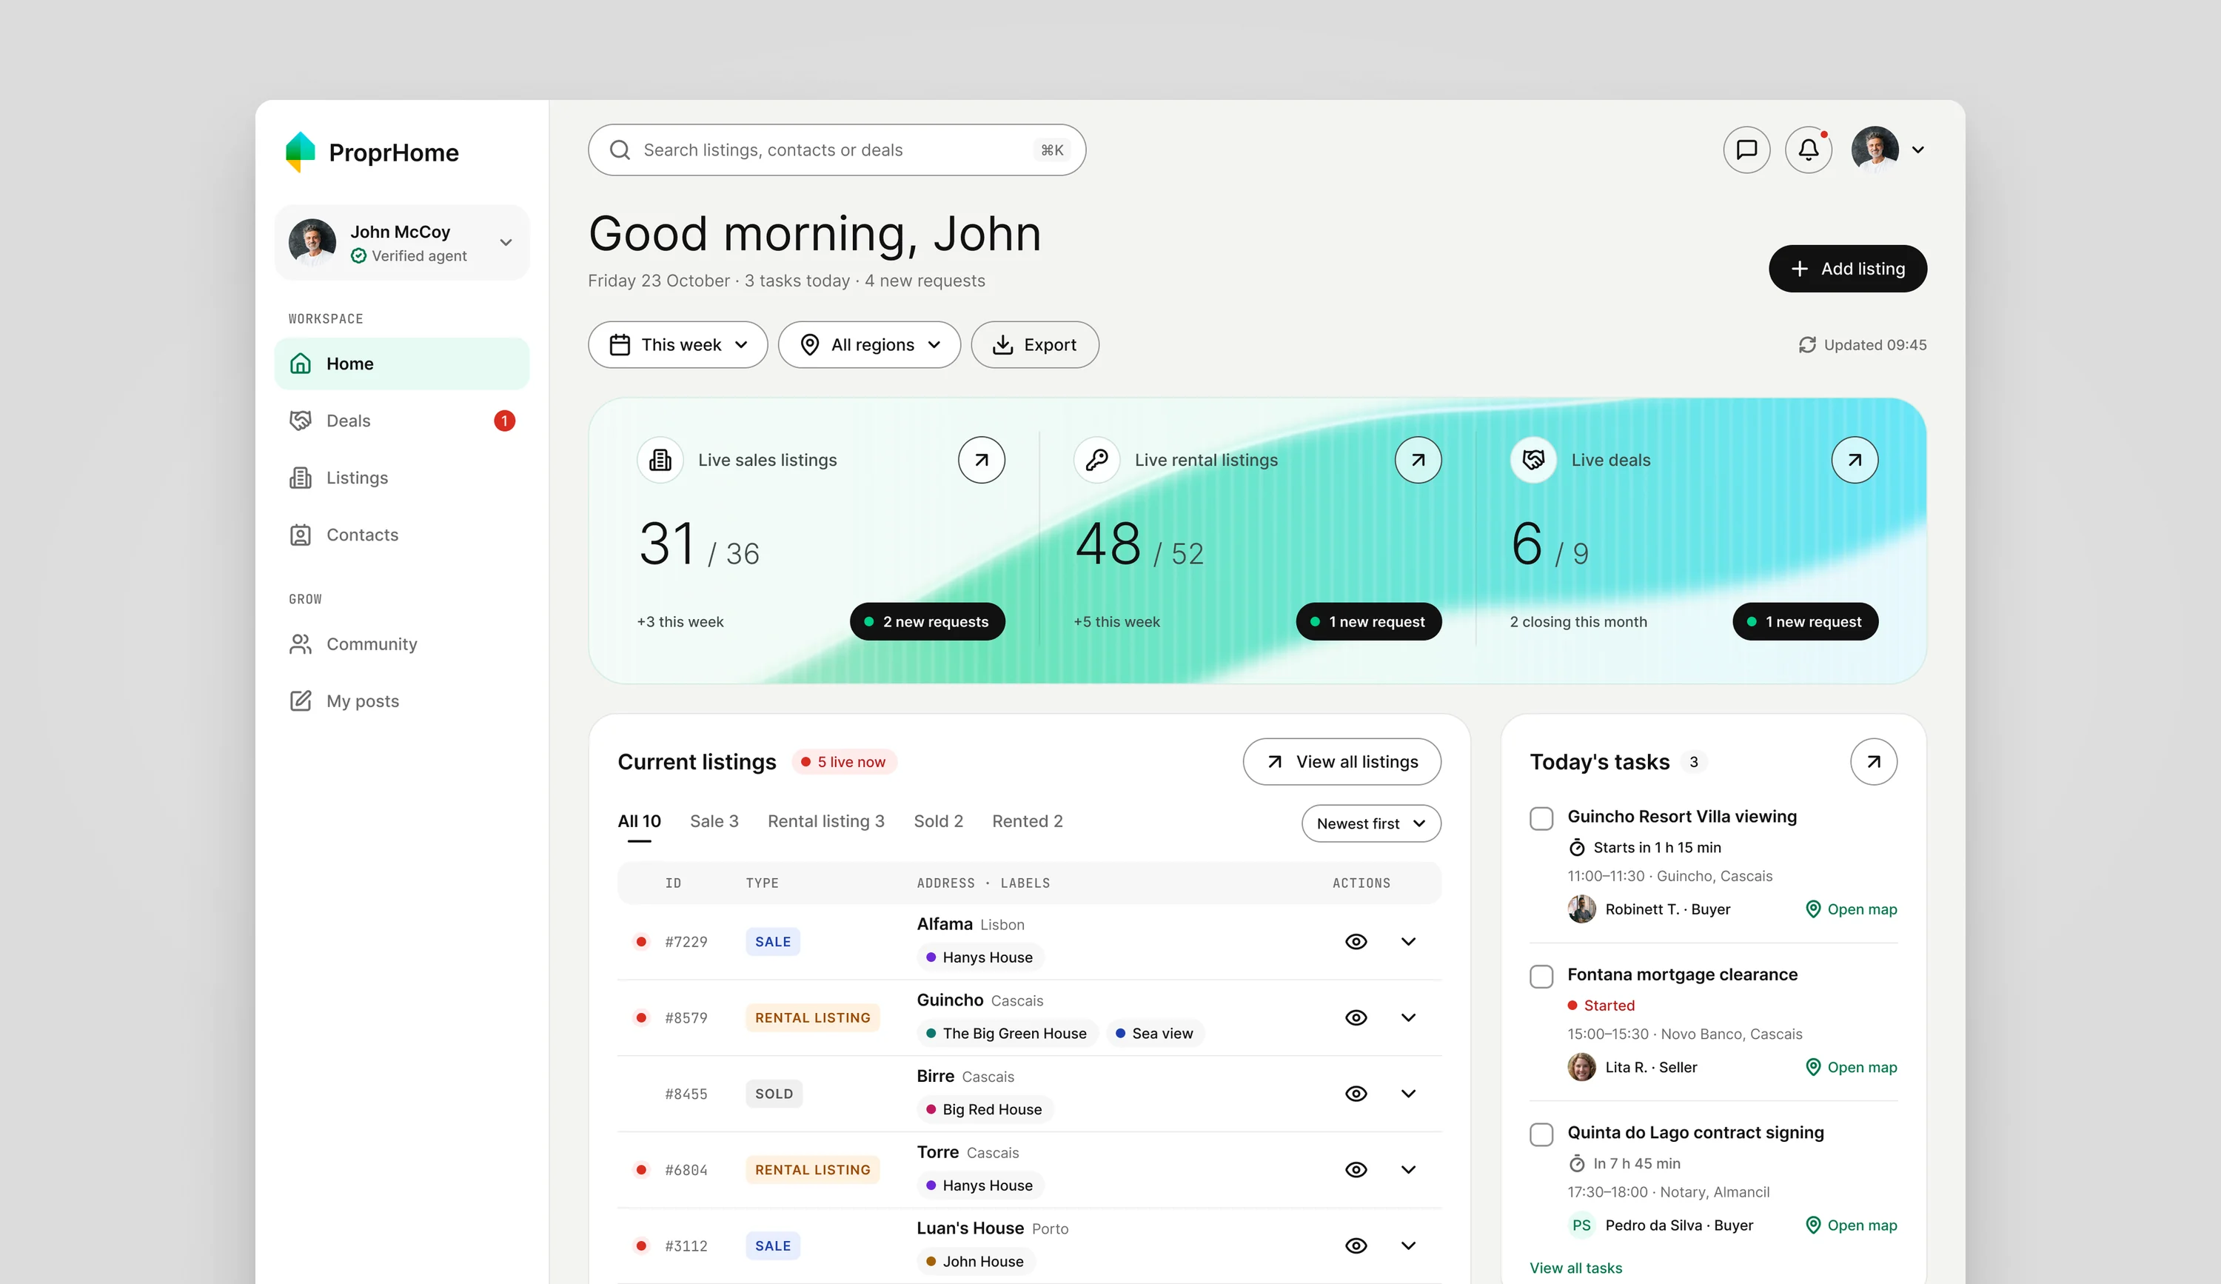Click the top-right user avatar
This screenshot has width=2221, height=1284.
point(1875,150)
